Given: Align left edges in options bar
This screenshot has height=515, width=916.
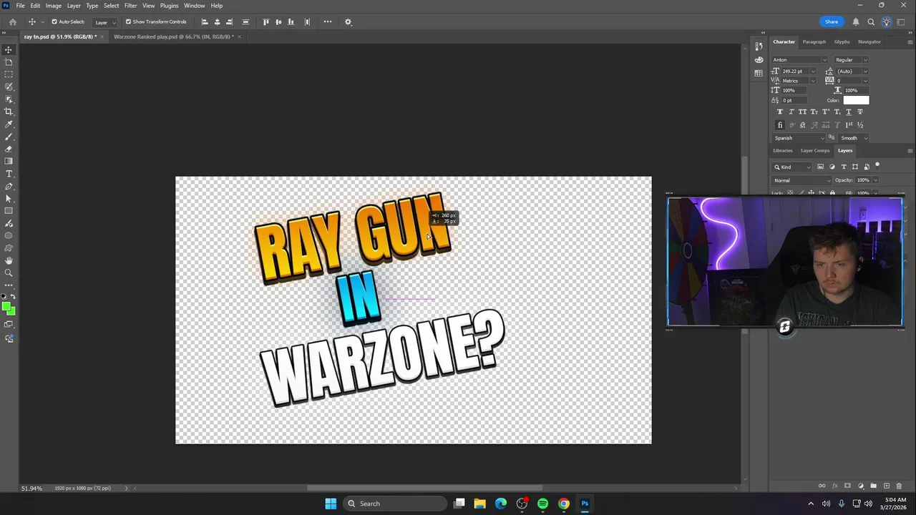Looking at the screenshot, I should point(205,21).
